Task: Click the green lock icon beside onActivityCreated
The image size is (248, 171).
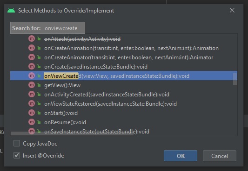Action: click(x=39, y=95)
